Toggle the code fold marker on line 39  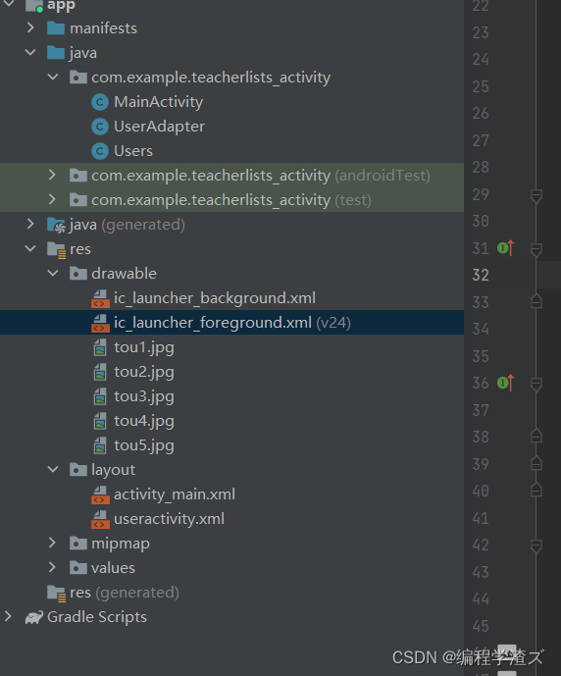[x=536, y=462]
